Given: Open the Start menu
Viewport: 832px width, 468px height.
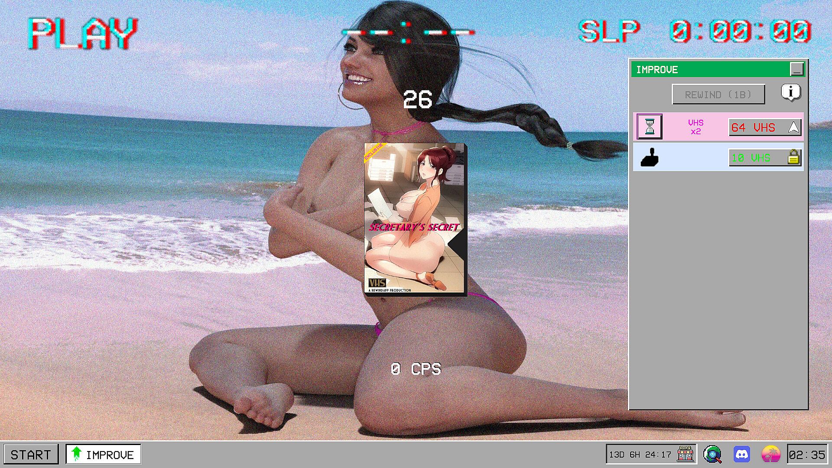Looking at the screenshot, I should (31, 454).
